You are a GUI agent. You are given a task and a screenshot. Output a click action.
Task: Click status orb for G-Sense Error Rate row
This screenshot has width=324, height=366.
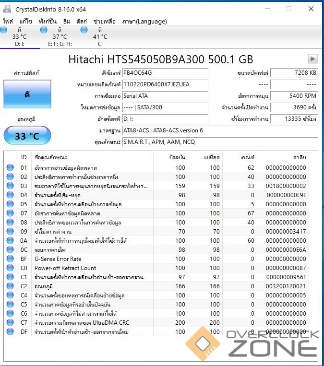[10, 259]
